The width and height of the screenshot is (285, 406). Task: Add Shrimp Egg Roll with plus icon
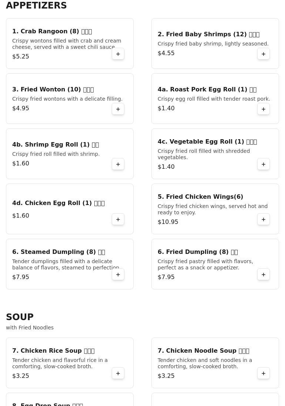(118, 164)
